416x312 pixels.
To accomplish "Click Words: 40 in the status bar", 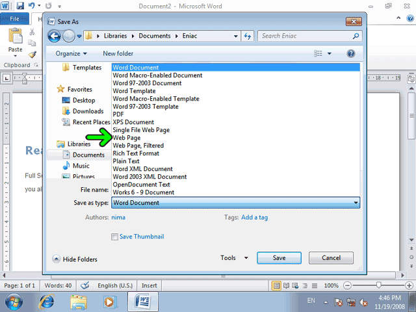I will (x=58, y=286).
